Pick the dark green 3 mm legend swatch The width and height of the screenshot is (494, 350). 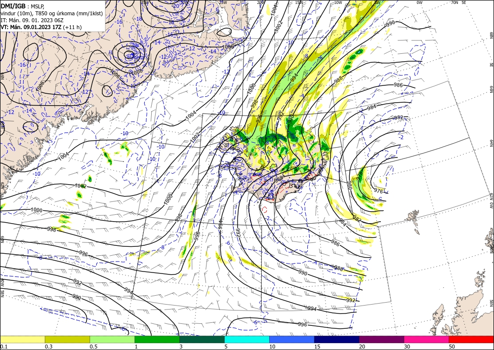coord(202,339)
